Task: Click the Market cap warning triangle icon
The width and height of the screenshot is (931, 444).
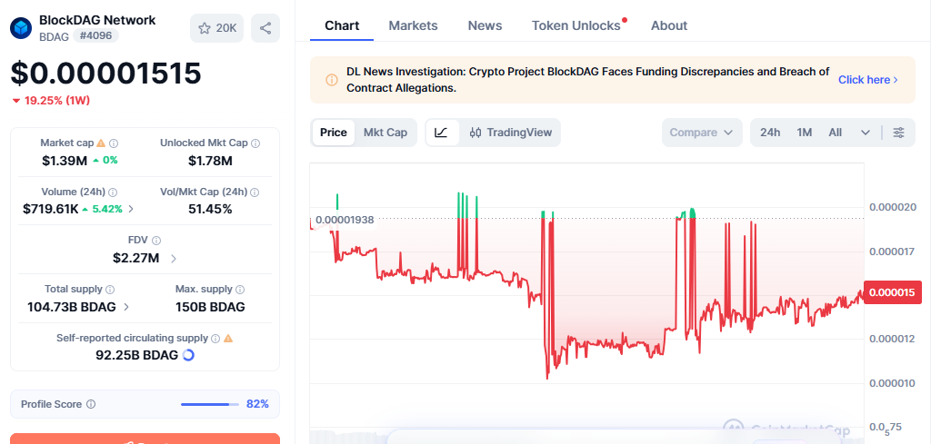Action: [101, 143]
